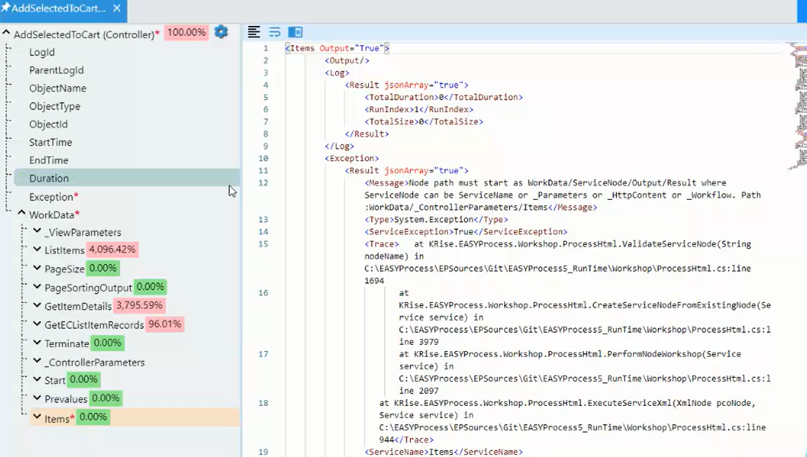Click line number 12 in the editor gutter
This screenshot has height=457, width=807.
coord(263,183)
